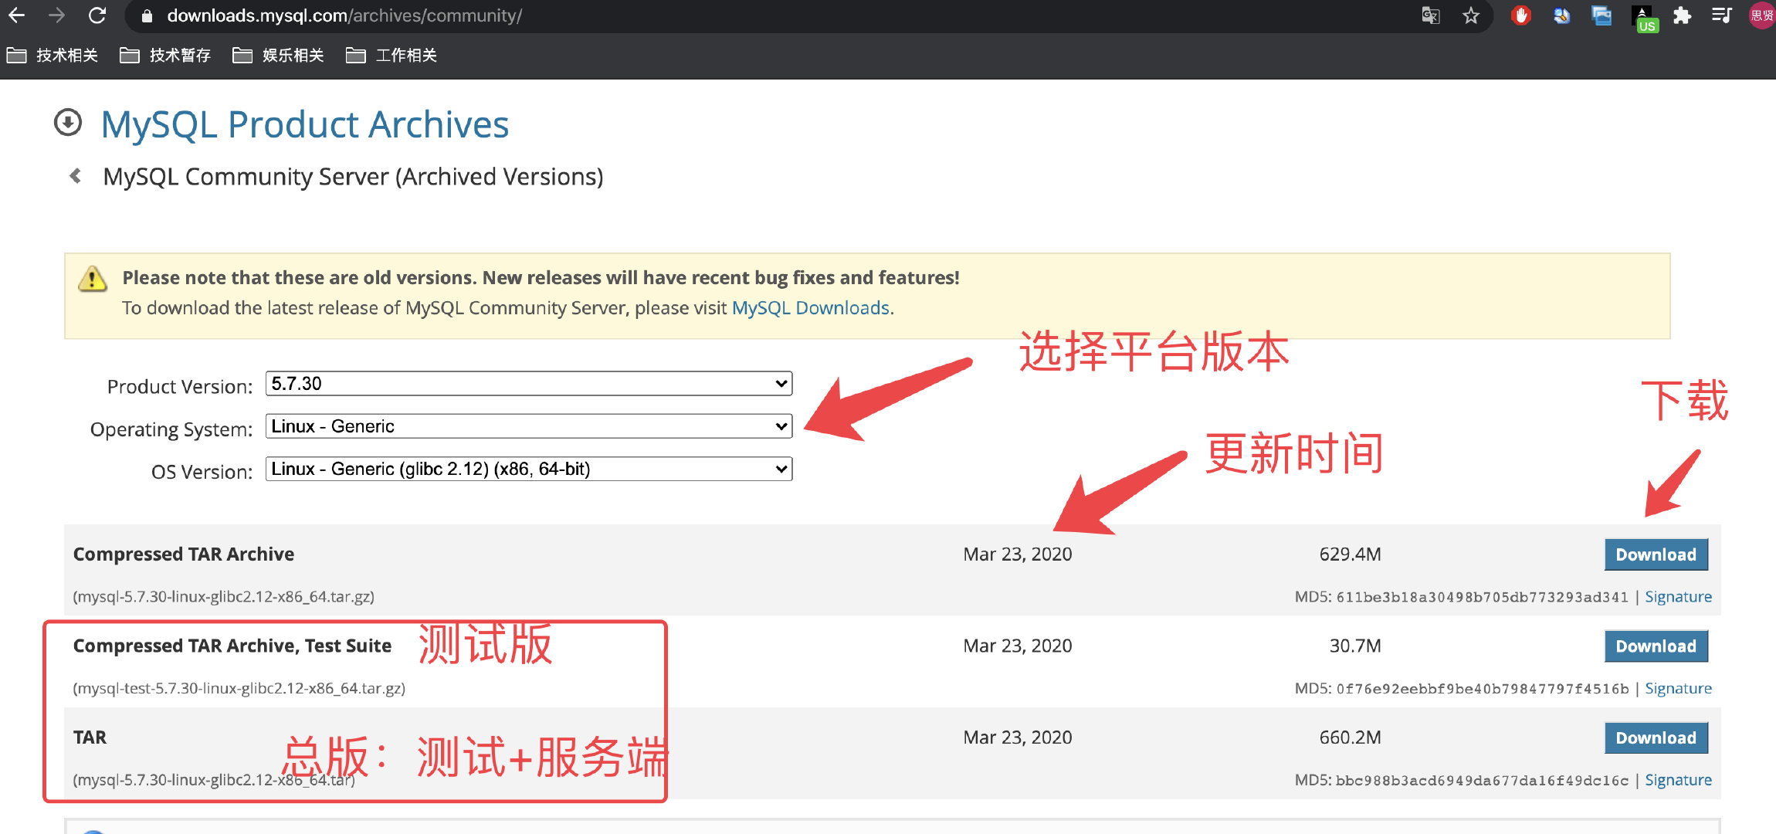
Task: Click the Google Translate page icon
Action: [1430, 15]
